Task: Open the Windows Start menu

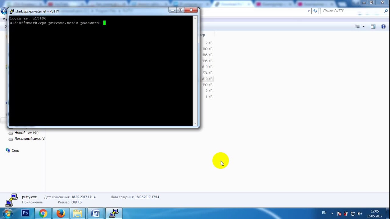Action: (x=7, y=213)
